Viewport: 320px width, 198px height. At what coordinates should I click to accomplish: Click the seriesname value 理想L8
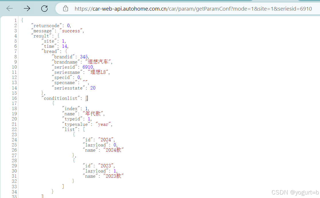click(x=98, y=72)
